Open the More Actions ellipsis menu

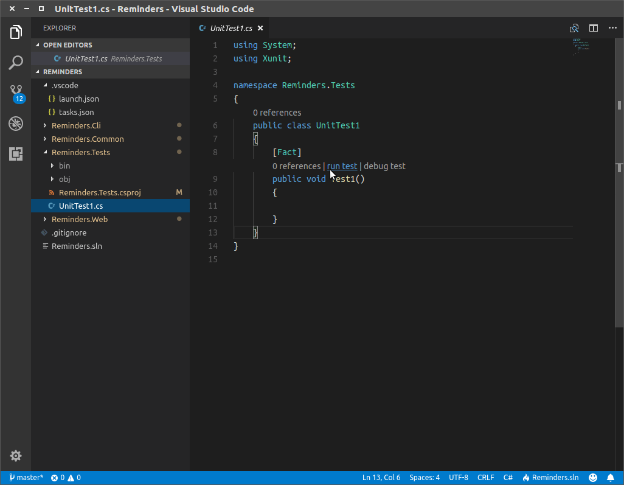(612, 28)
